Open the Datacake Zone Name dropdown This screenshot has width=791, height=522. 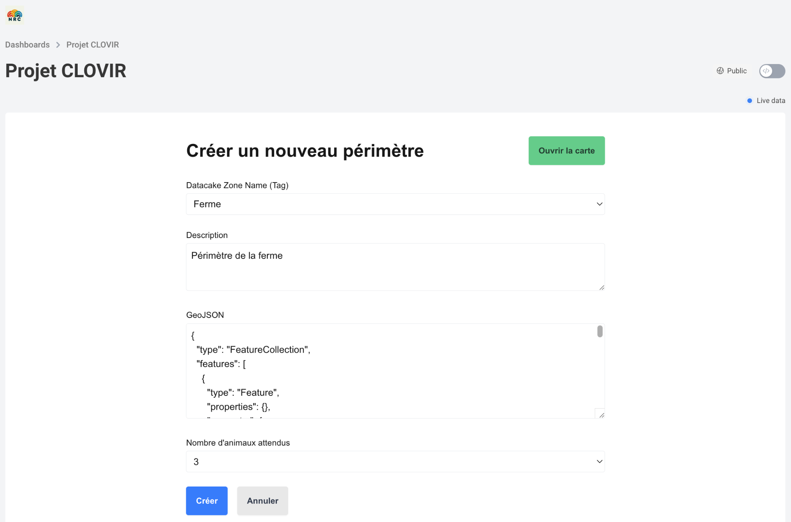pyautogui.click(x=395, y=204)
